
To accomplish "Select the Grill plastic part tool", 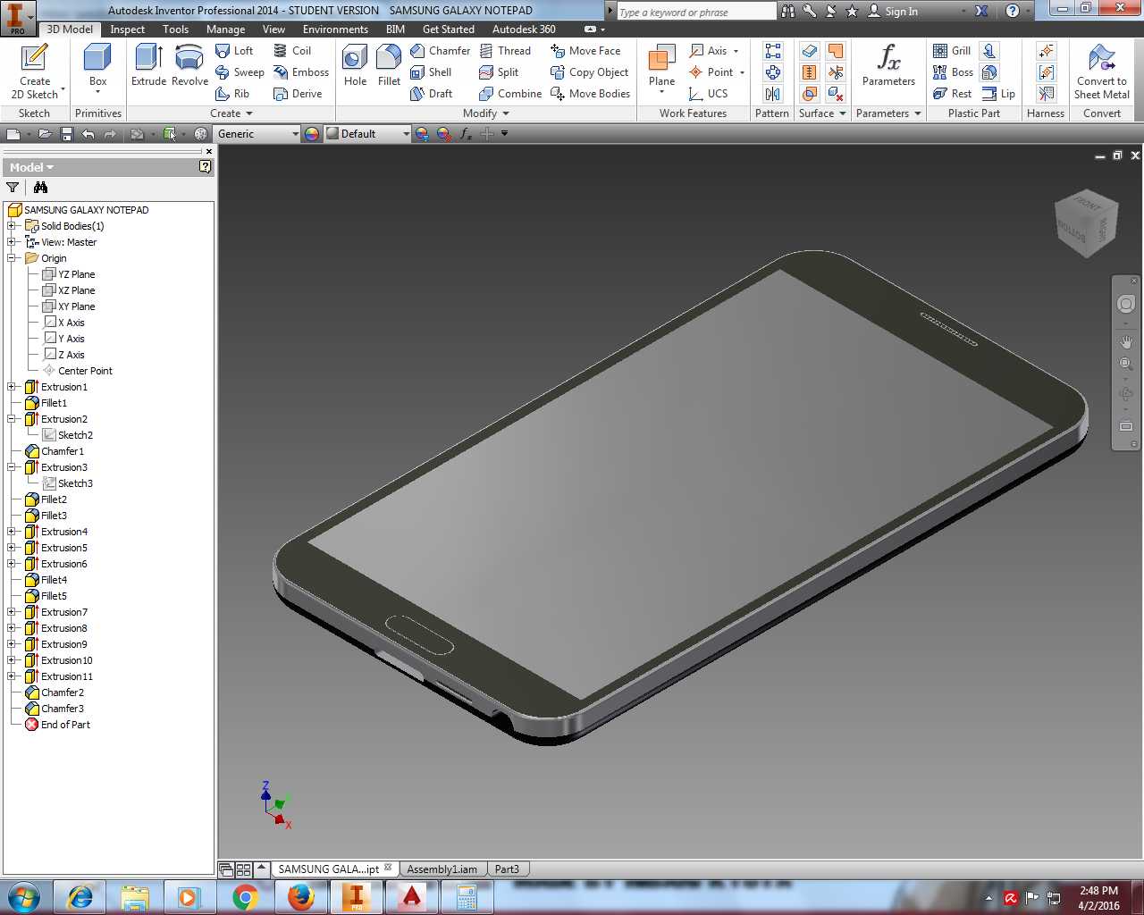I will [952, 51].
